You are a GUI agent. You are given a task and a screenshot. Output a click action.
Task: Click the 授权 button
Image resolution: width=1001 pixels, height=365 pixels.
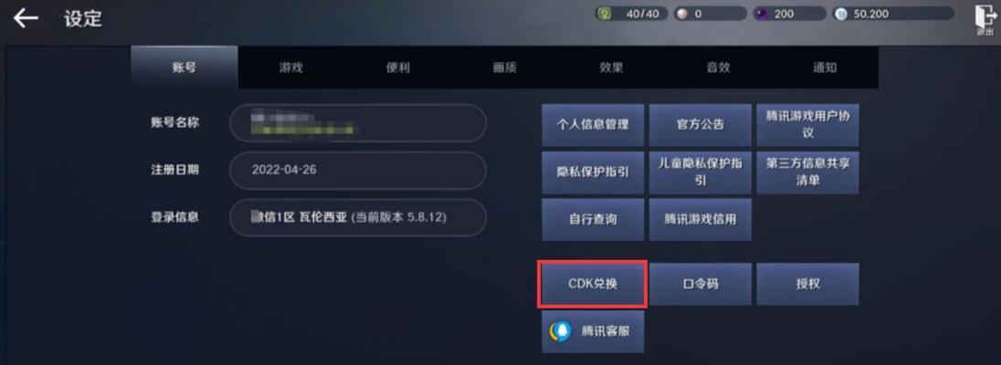[807, 283]
